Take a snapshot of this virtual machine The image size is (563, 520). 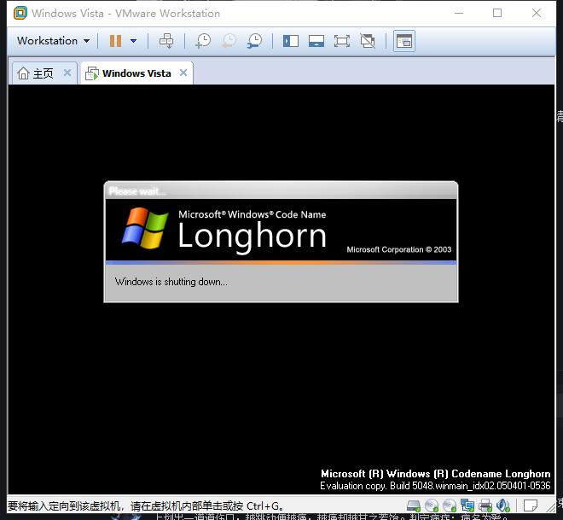click(x=203, y=41)
